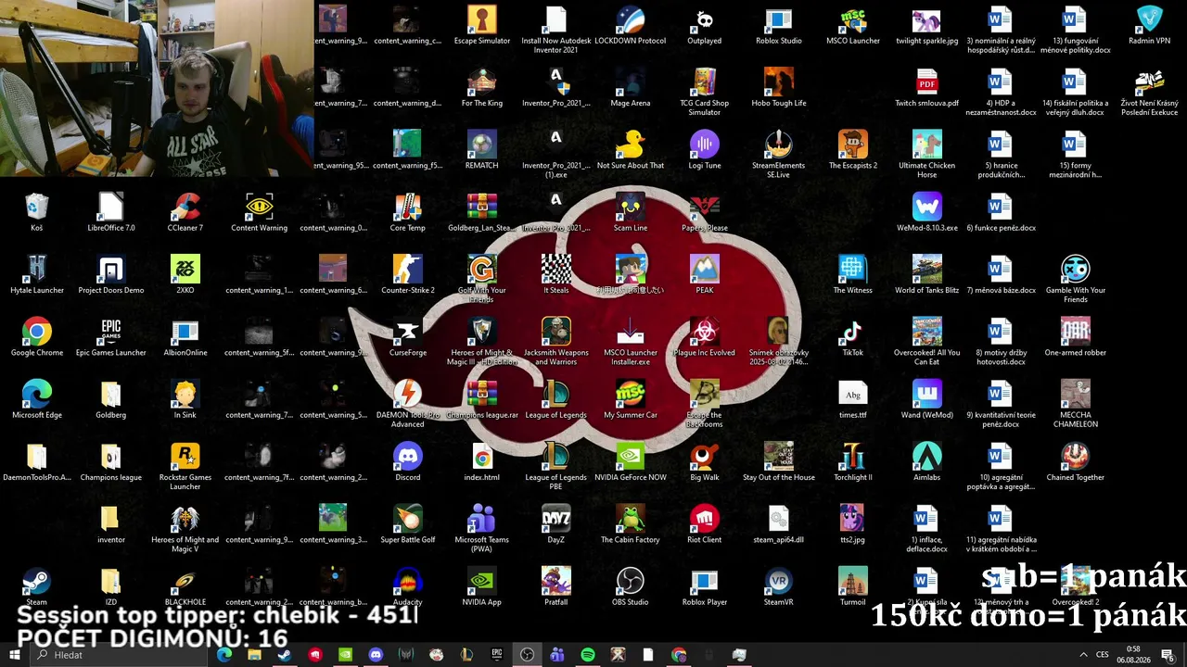
Task: Click The Witness desktop icon
Action: pos(853,269)
